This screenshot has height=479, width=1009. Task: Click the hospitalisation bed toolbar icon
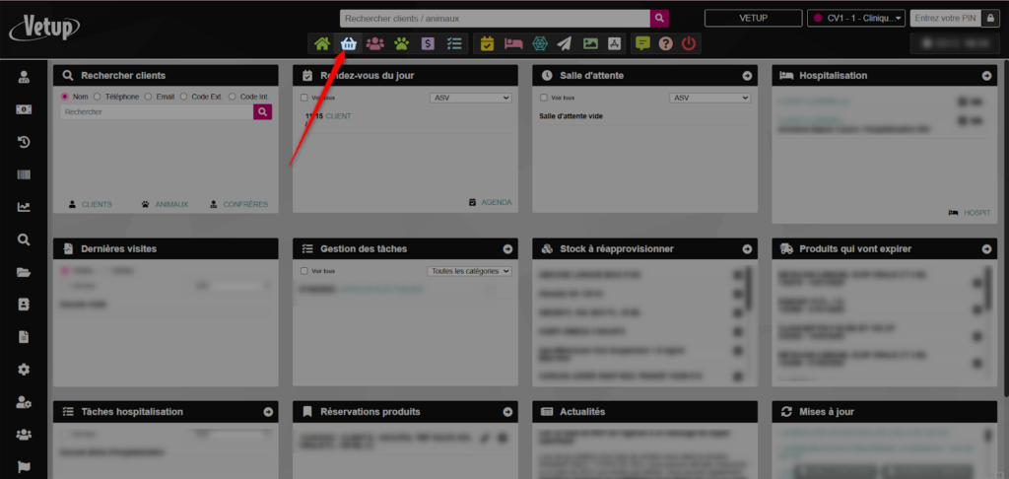[512, 43]
